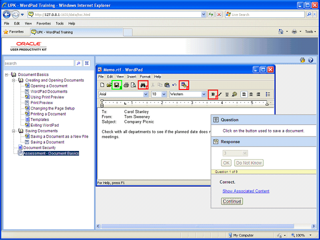Screen dimensions: 320x240
Task: Click the WordPad Print icon
Action: pyautogui.click(x=126, y=85)
